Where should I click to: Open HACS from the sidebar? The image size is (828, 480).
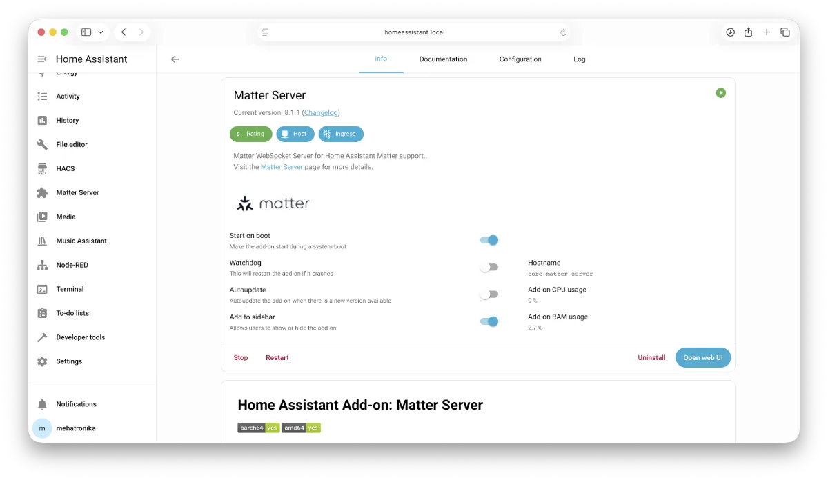tap(65, 168)
